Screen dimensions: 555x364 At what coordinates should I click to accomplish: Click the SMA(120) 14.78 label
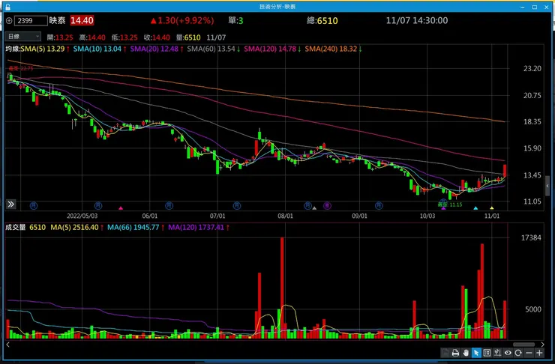click(x=270, y=49)
